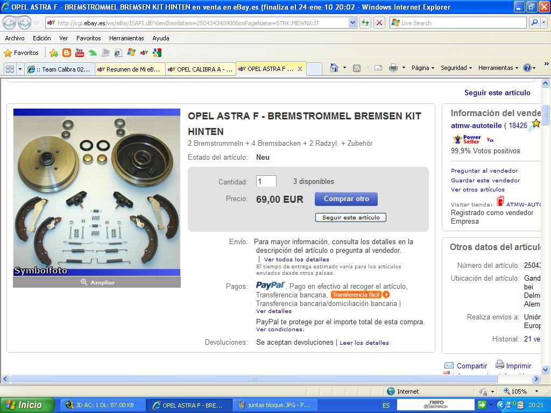Open a new blank tab
This screenshot has width=551, height=413.
tap(314, 69)
